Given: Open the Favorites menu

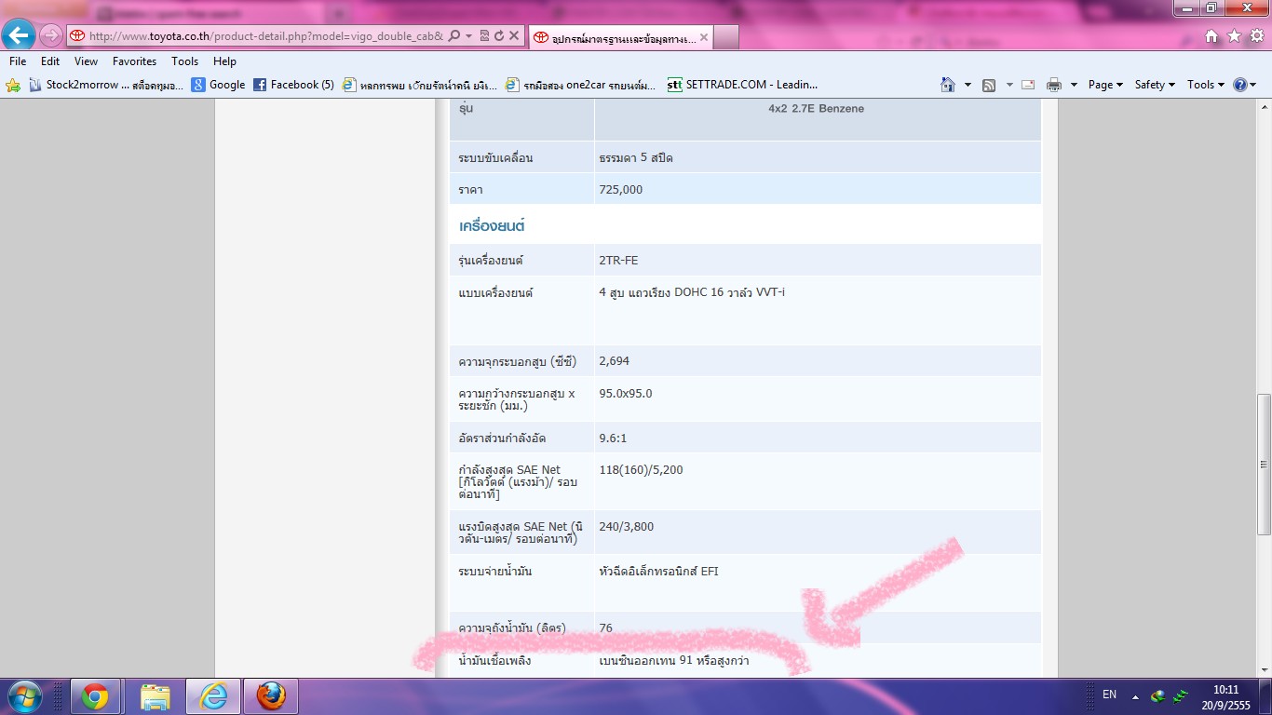Looking at the screenshot, I should coord(135,61).
